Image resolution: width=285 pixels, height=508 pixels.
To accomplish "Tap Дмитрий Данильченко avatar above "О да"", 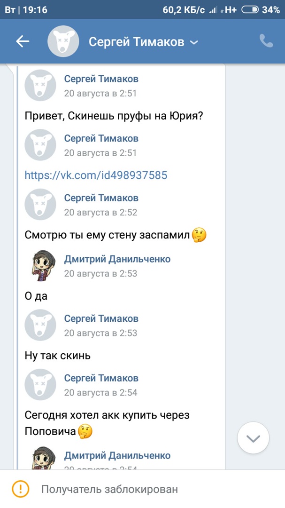I will pos(40,265).
